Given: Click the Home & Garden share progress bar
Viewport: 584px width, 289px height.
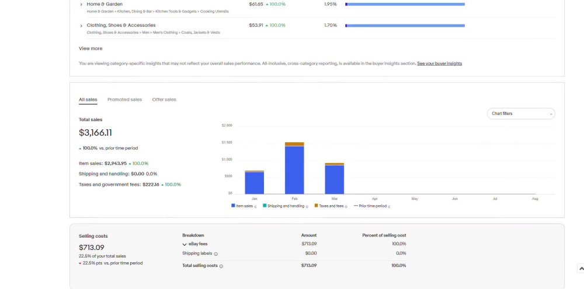Looking at the screenshot, I should point(405,5).
